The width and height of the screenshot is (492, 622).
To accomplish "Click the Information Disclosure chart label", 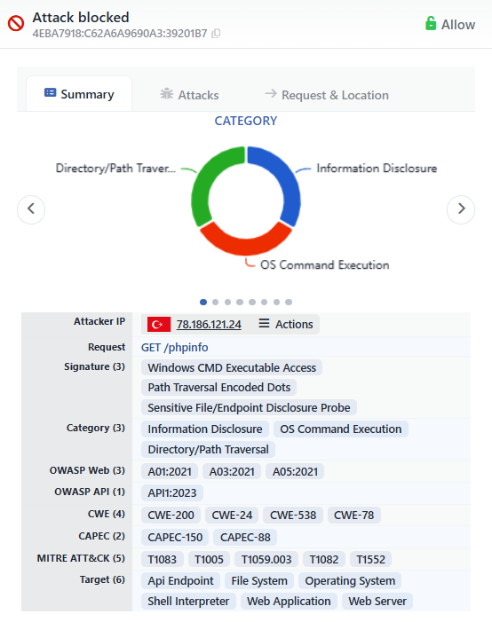I will point(377,169).
